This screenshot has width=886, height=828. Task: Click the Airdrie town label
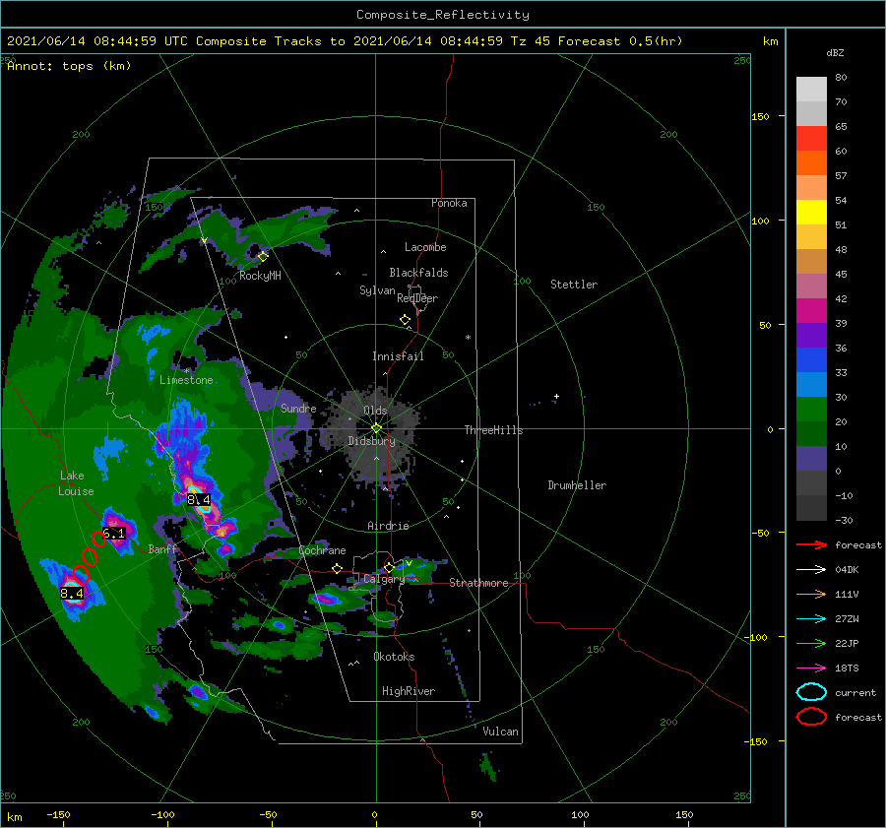388,526
